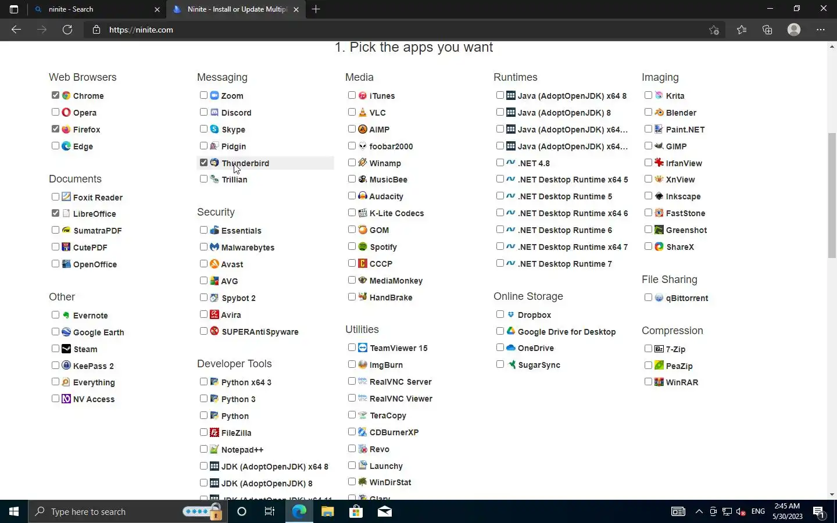Check the Google Drive for Desktop checkbox
The height and width of the screenshot is (523, 837).
[x=500, y=331]
